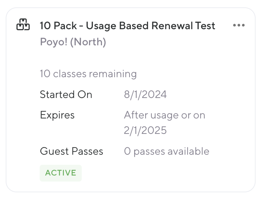Click the 0 passes available text
The image size is (267, 200).
[x=166, y=151]
